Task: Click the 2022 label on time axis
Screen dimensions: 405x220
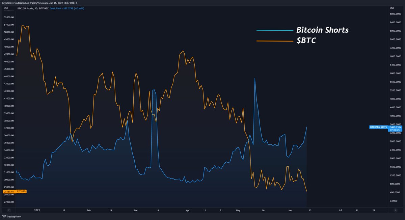Action: 37,210
